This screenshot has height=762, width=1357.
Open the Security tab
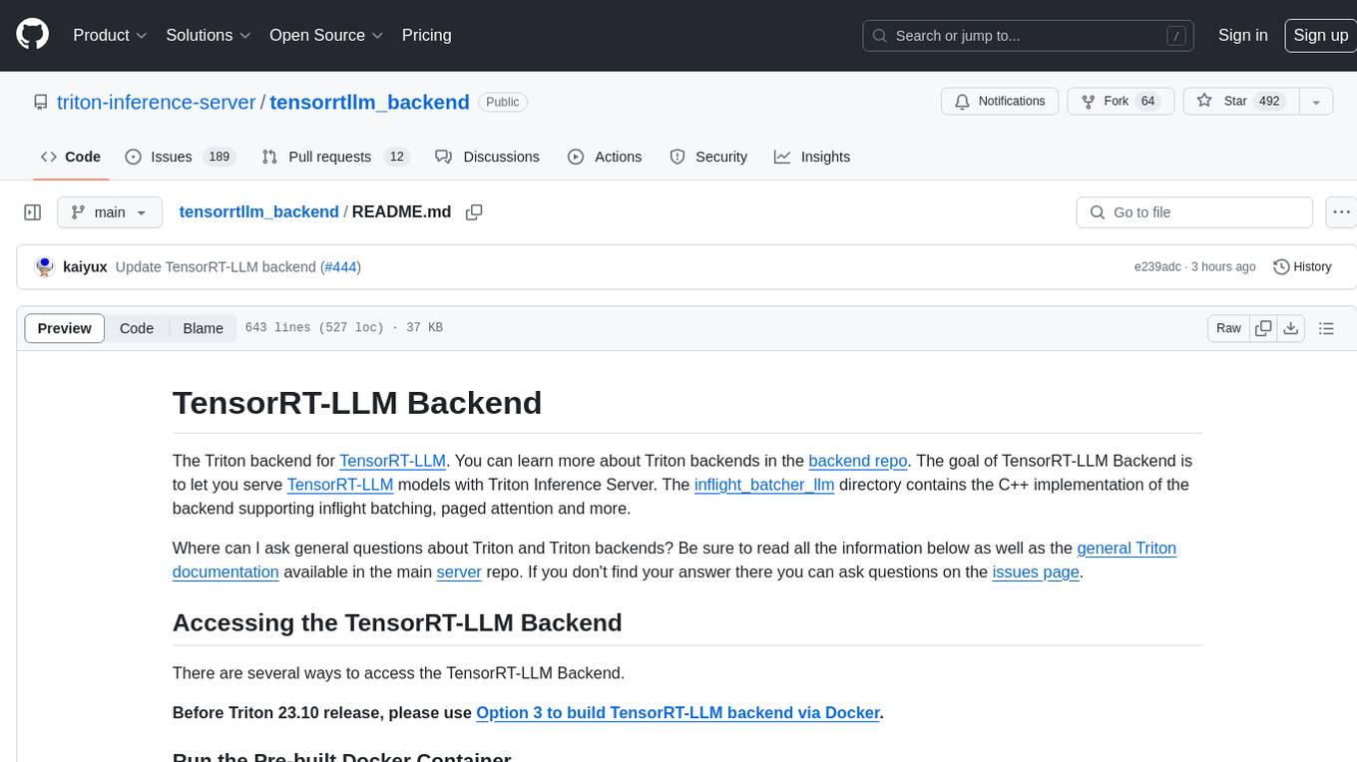(x=708, y=157)
